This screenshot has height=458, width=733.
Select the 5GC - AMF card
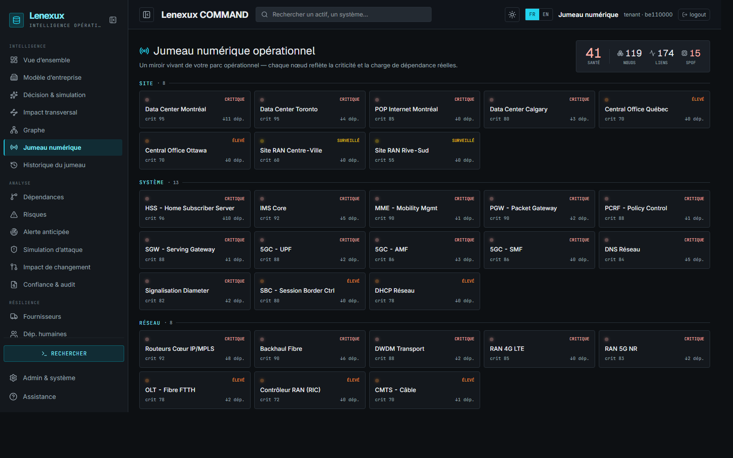[425, 250]
